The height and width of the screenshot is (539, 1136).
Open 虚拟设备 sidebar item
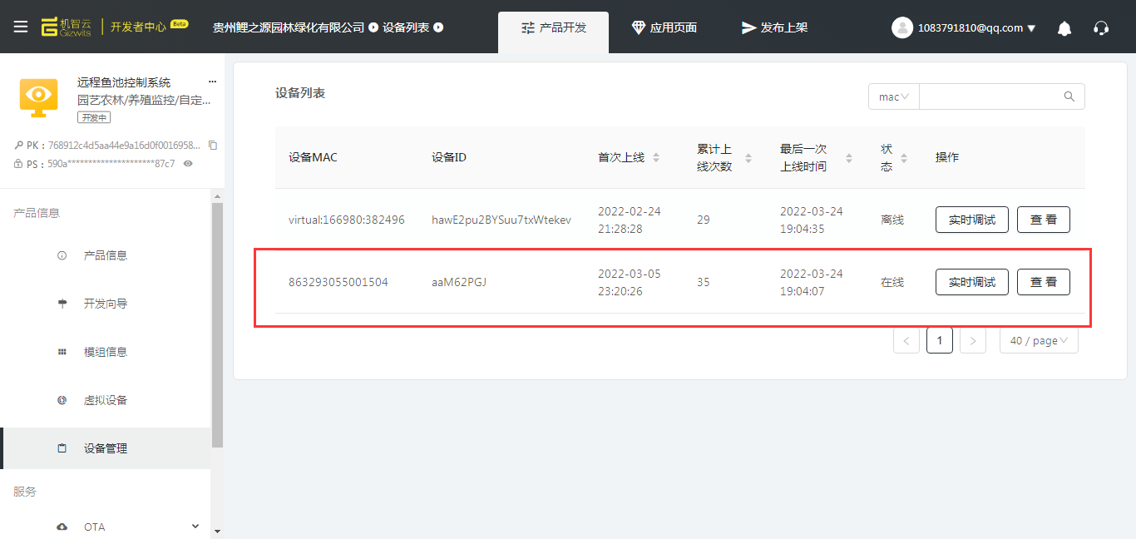(106, 400)
